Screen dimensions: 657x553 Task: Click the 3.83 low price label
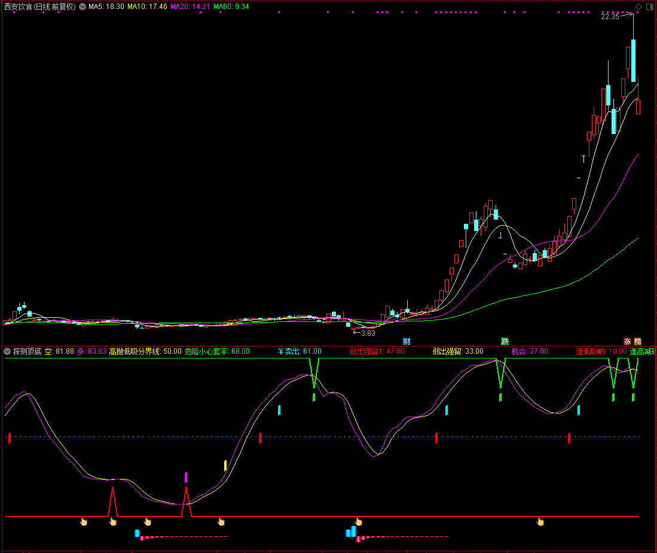point(368,333)
